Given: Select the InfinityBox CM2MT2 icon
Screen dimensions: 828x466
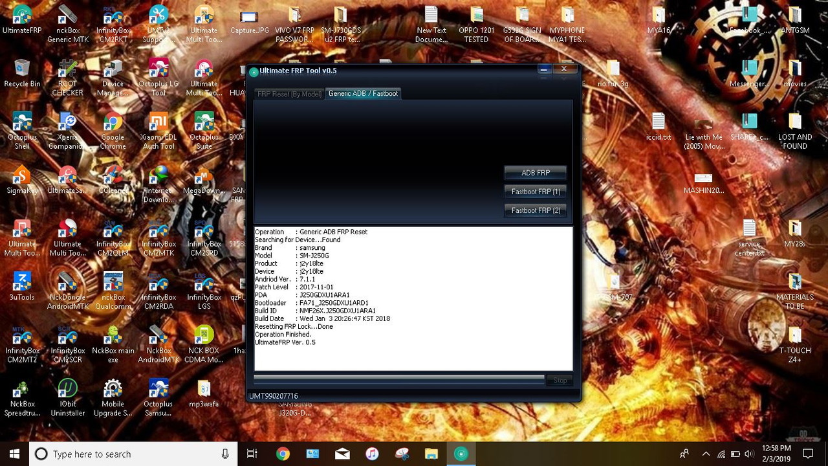Looking at the screenshot, I should pyautogui.click(x=22, y=344).
